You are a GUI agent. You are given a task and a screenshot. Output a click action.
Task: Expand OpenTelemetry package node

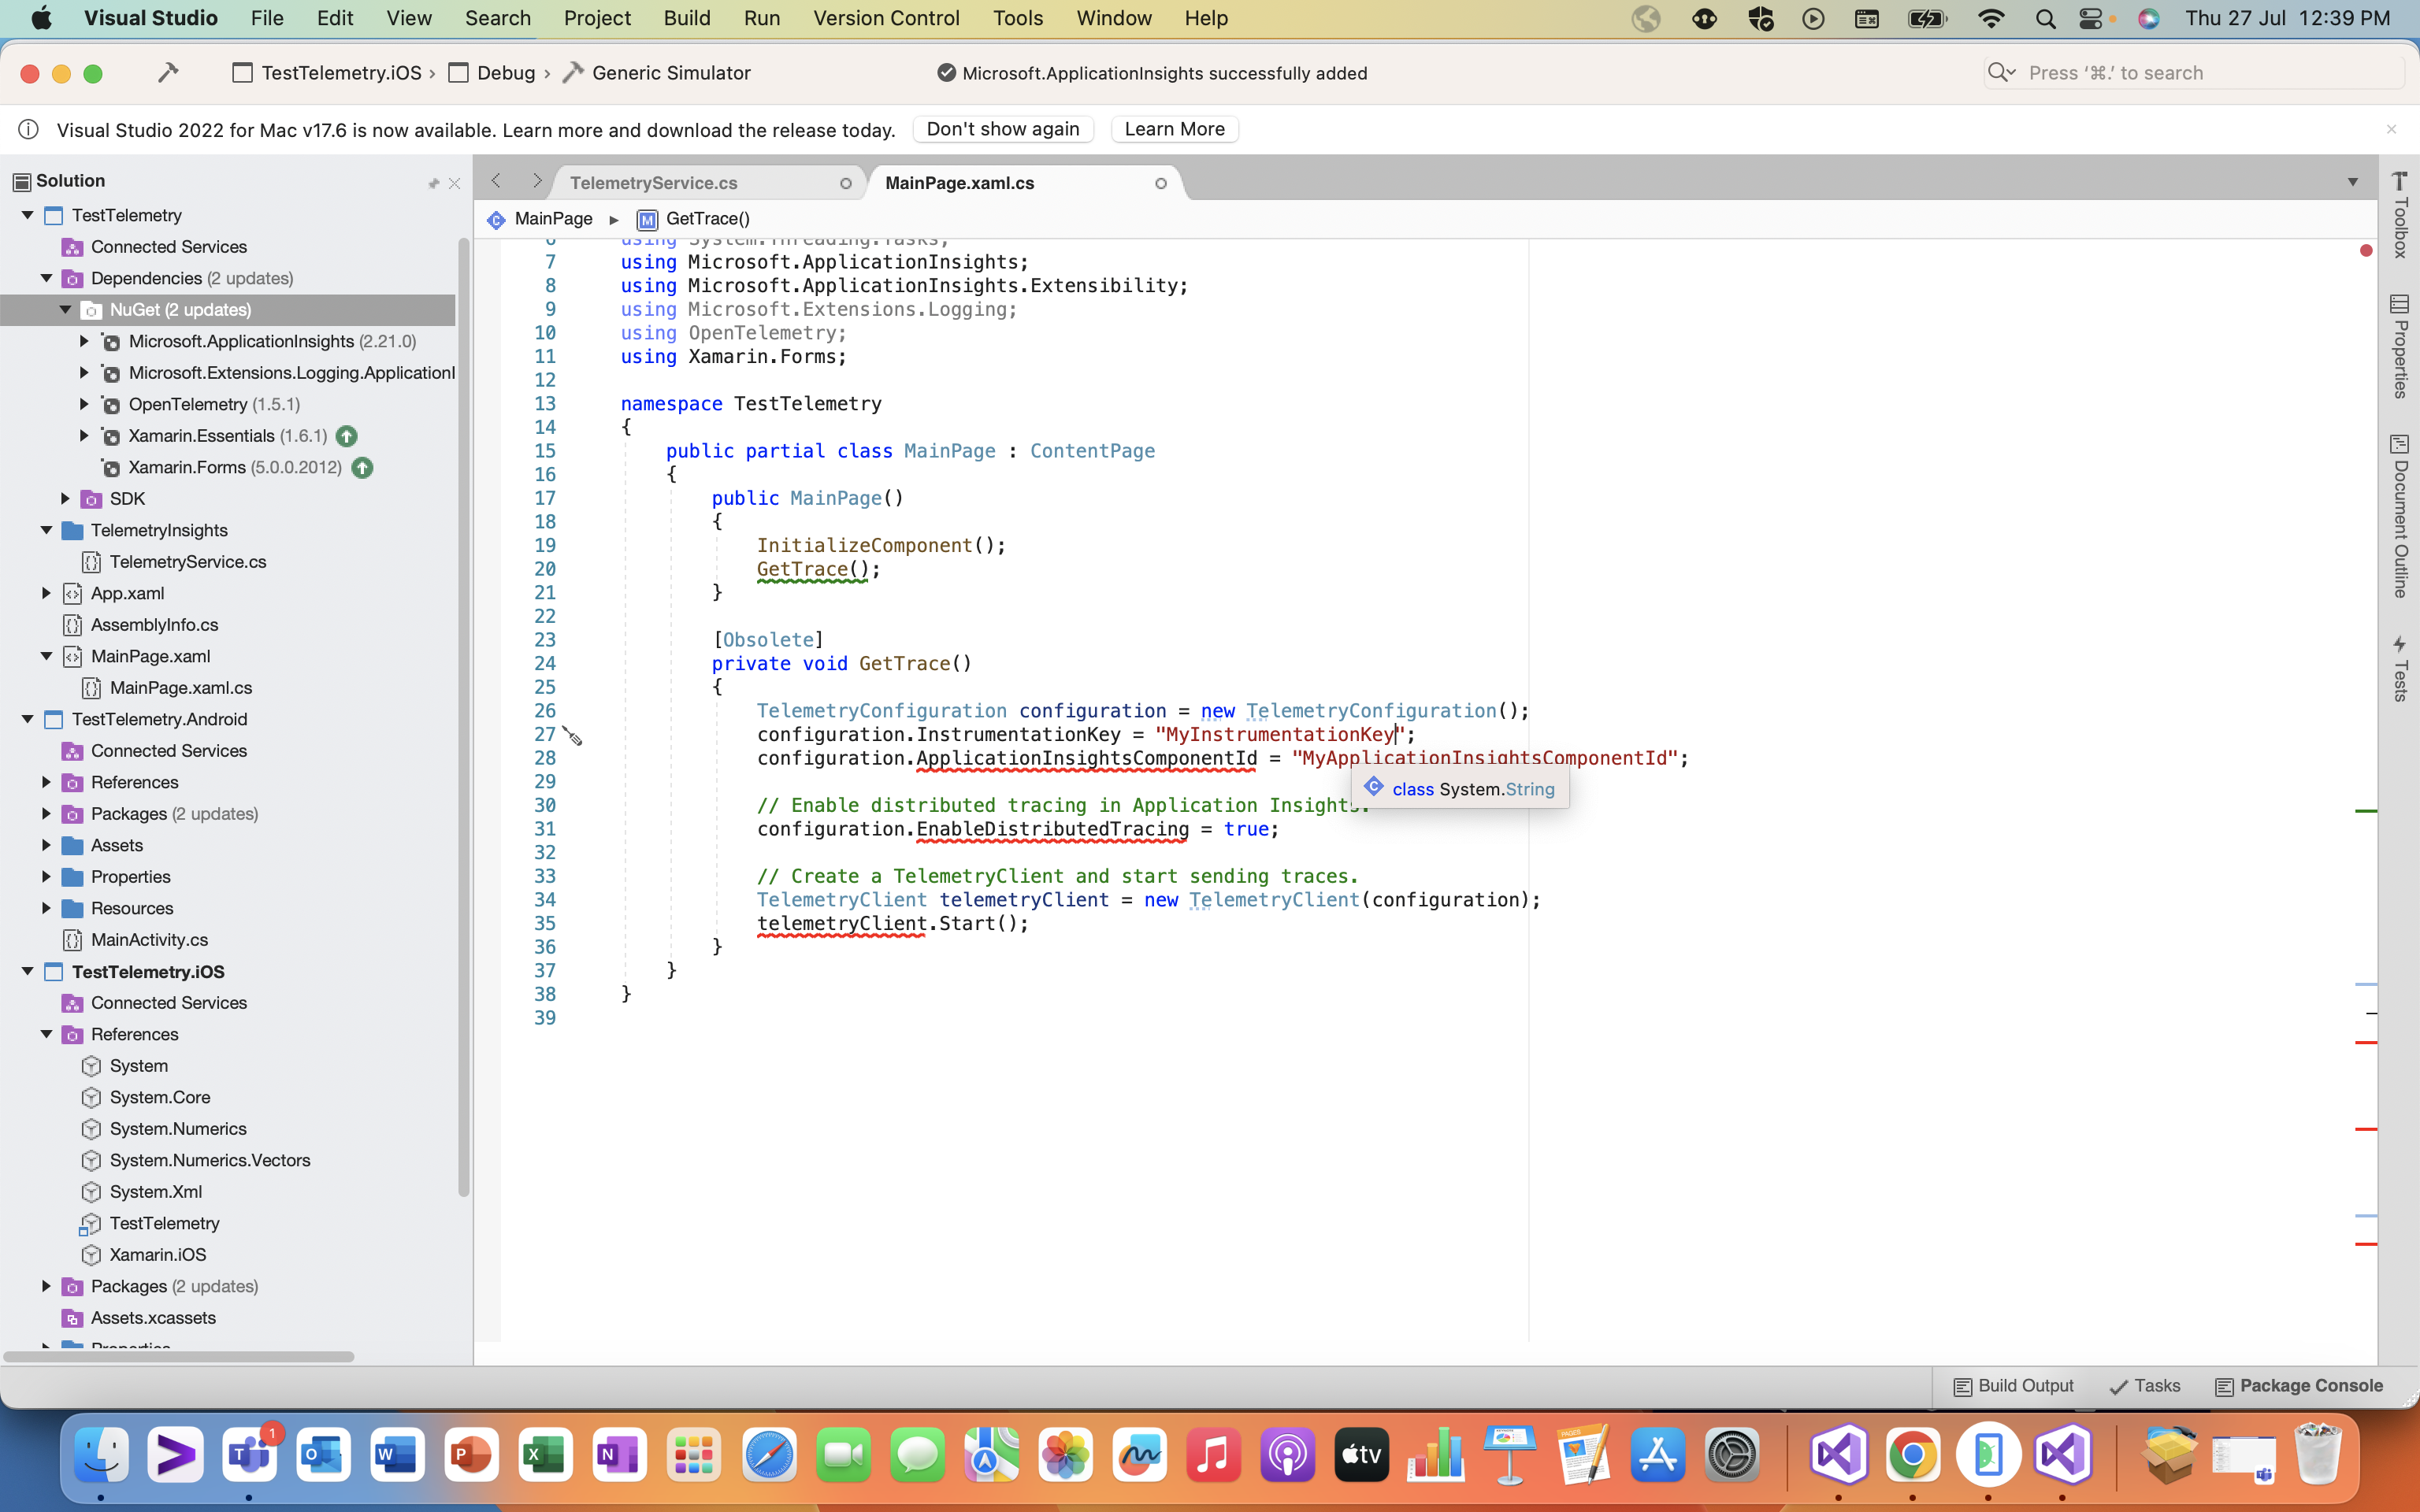tap(85, 404)
